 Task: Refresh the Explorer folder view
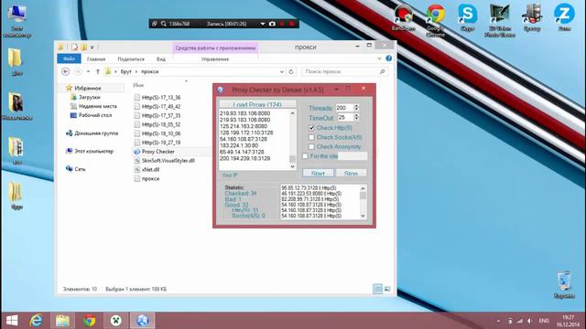(x=291, y=71)
